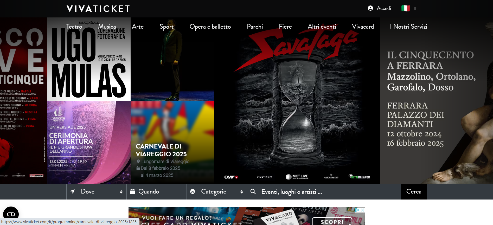Click the magnifying glass search icon
Screen dimensions: 493x225
click(x=253, y=192)
